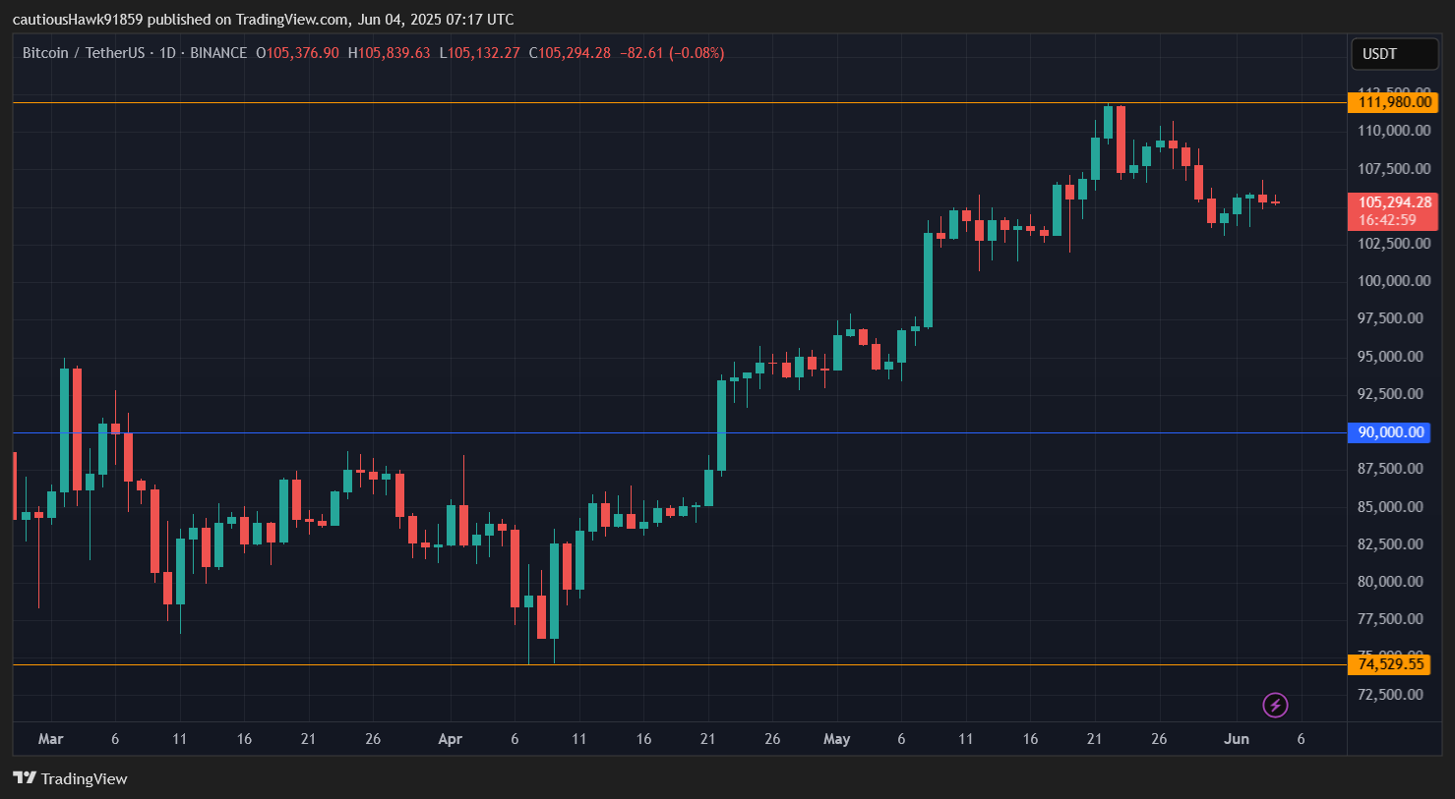
Task: Toggle the blue 90,000.00 horizontal line
Action: [x=590, y=432]
